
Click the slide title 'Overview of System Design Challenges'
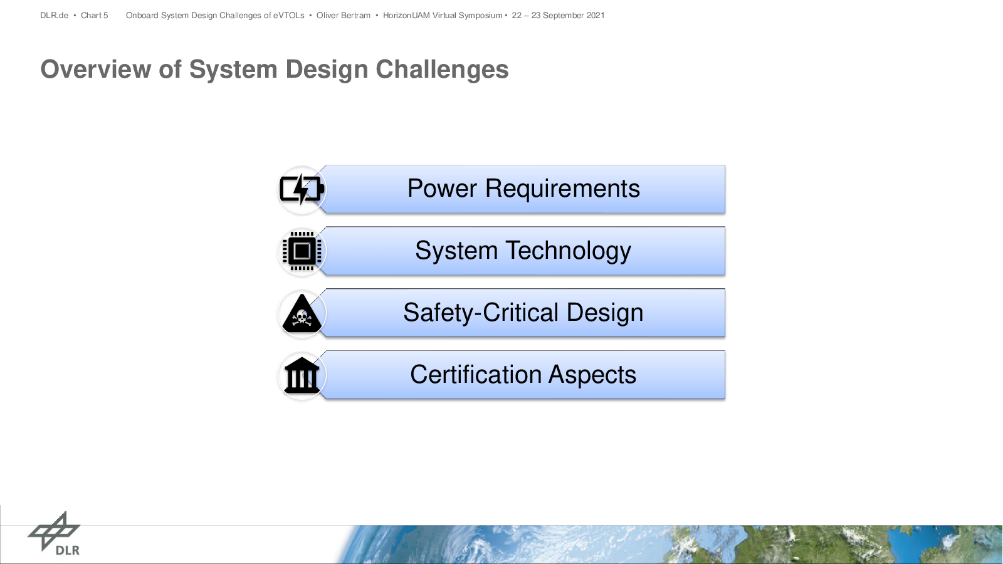point(275,70)
